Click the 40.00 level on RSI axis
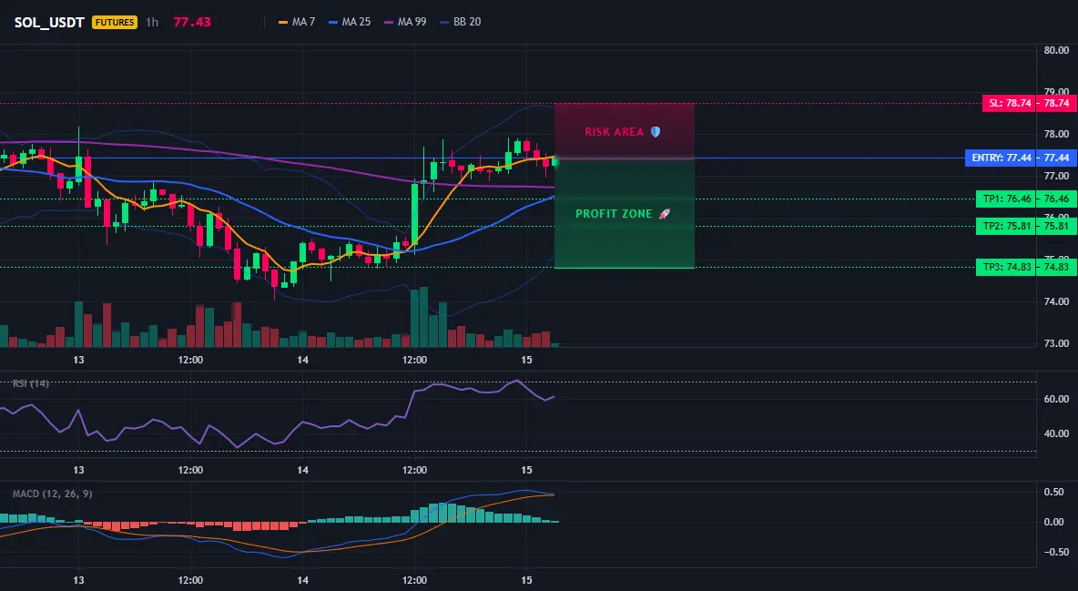The width and height of the screenshot is (1078, 591). (x=1056, y=433)
